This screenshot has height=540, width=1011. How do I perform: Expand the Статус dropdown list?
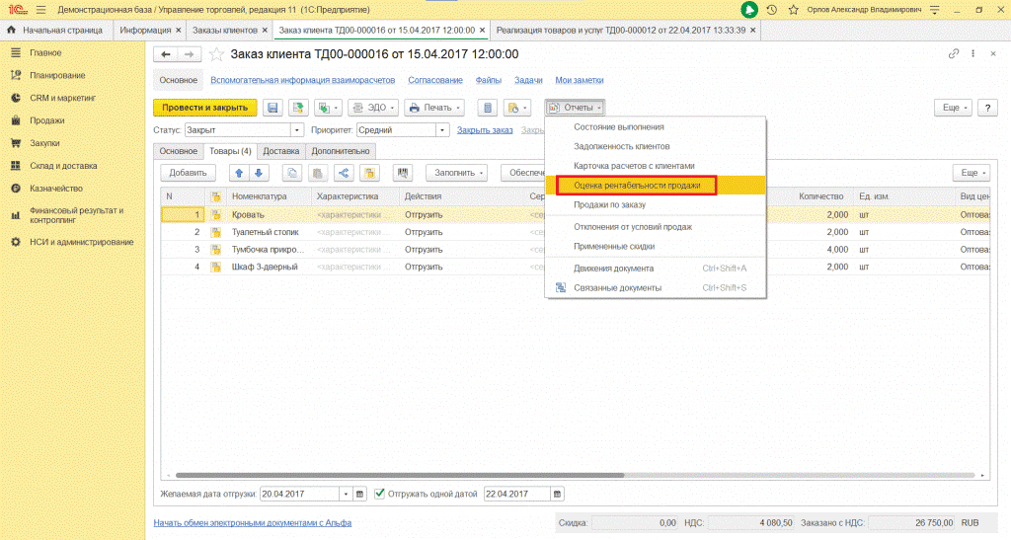[x=296, y=129]
